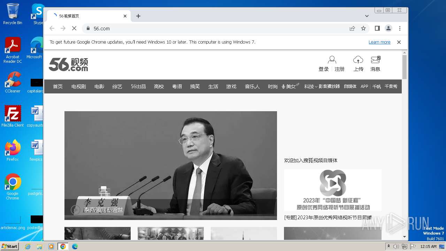Open the Windows Start menu
Screen dimensions: 446x251
click(10, 246)
